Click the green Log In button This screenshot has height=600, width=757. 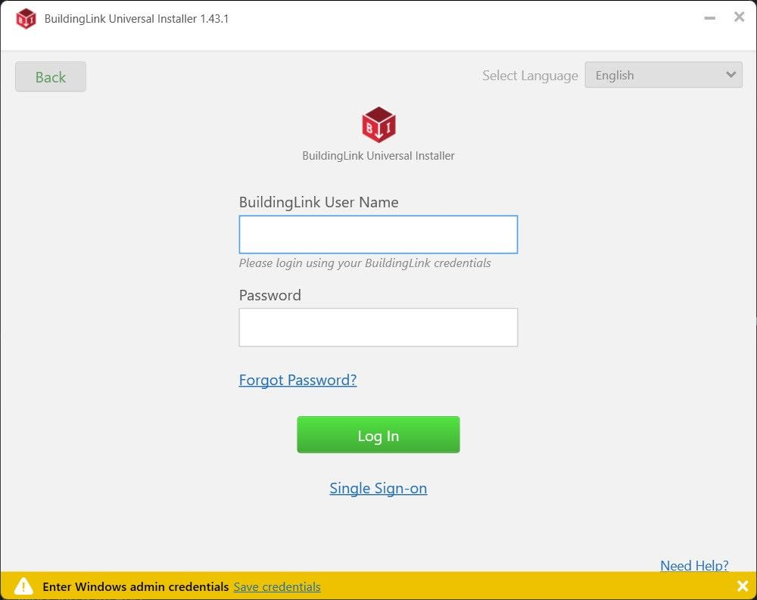click(x=378, y=434)
